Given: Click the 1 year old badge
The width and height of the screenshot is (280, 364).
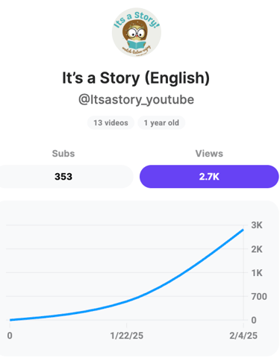Looking at the screenshot, I should (x=161, y=122).
